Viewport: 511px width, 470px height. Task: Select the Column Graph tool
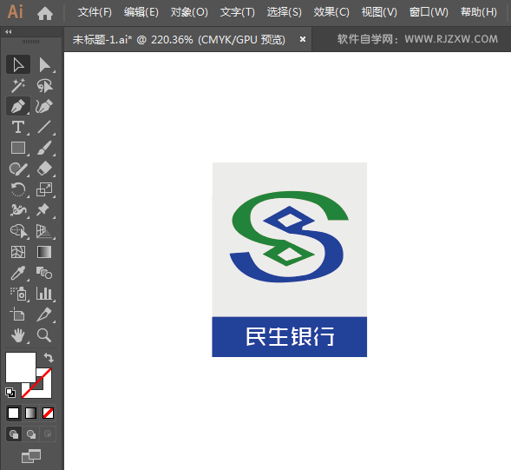click(x=44, y=294)
